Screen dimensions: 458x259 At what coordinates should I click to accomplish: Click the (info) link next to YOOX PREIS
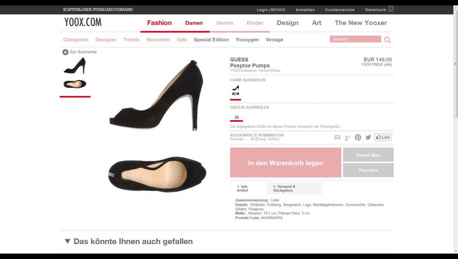tap(388, 65)
